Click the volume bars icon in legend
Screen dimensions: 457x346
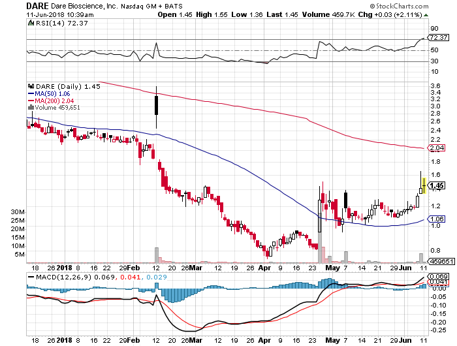31,107
